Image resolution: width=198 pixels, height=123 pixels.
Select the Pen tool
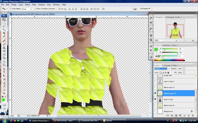[x=4, y=69]
